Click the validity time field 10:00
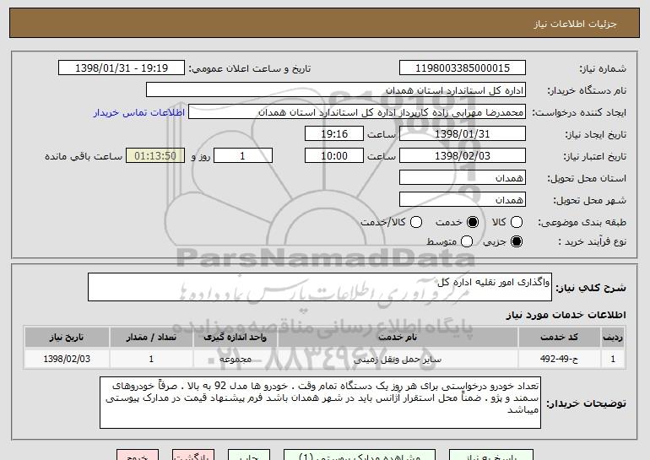650x460 pixels. coord(334,156)
